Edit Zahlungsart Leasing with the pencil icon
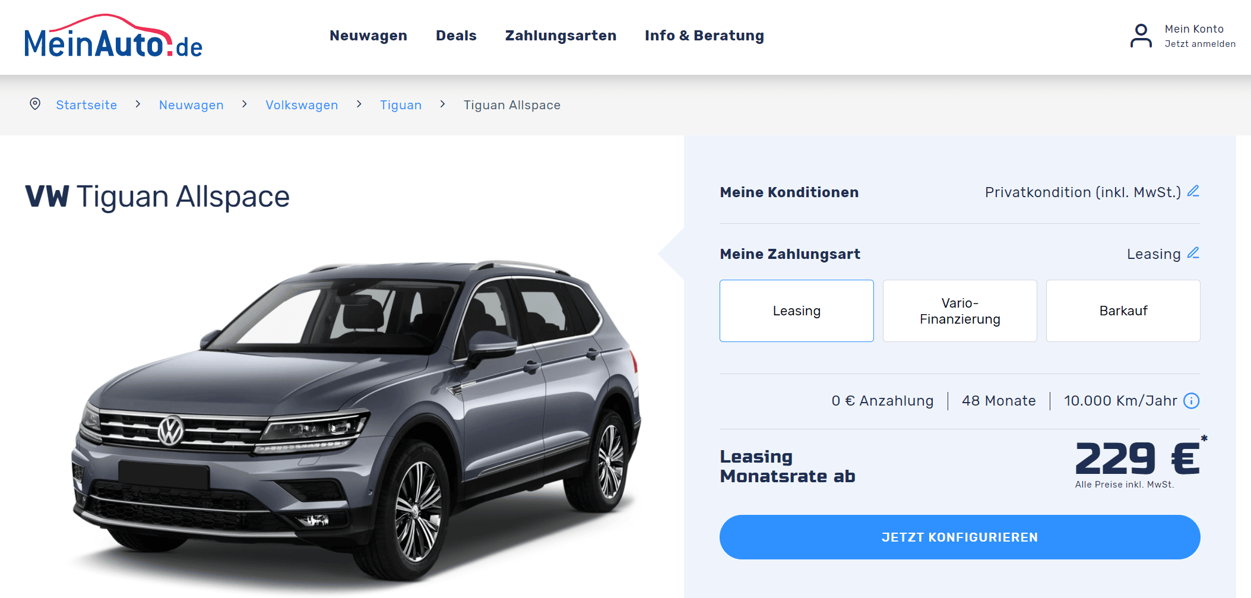The image size is (1251, 598). point(1193,253)
